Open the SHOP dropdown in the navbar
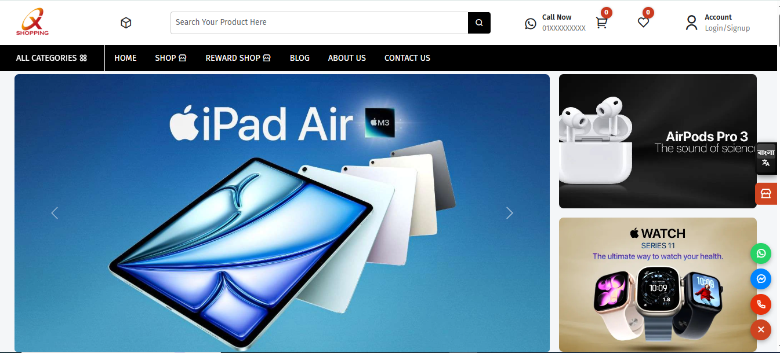780x353 pixels. [x=170, y=58]
